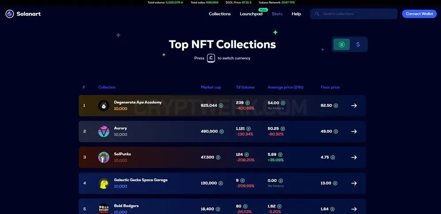The height and width of the screenshot is (214, 441).
Task: Open Aurory collection avatar
Action: click(104, 131)
